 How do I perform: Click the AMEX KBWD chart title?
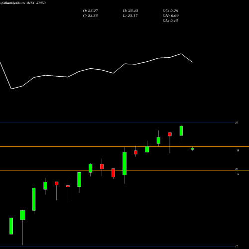(x=36, y=3)
